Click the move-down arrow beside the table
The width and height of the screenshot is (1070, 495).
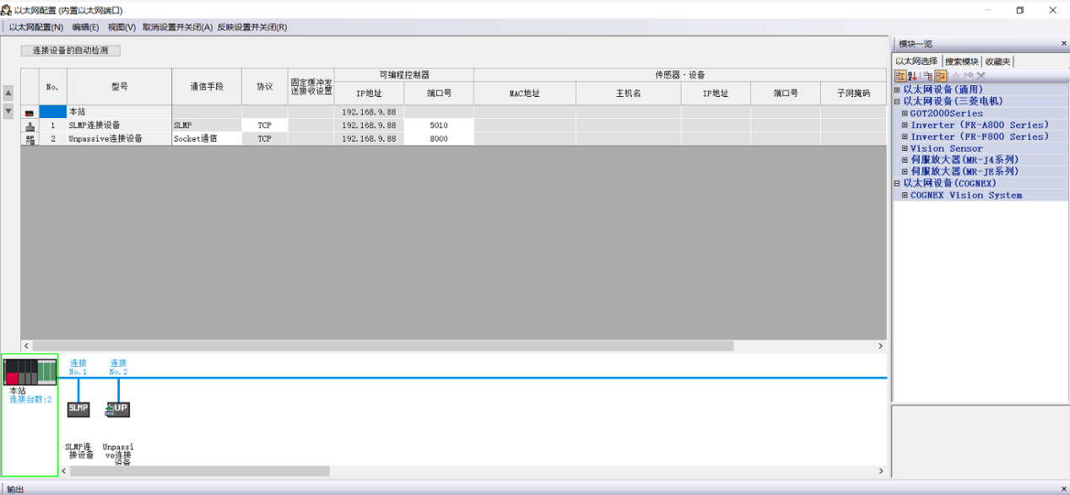8,111
